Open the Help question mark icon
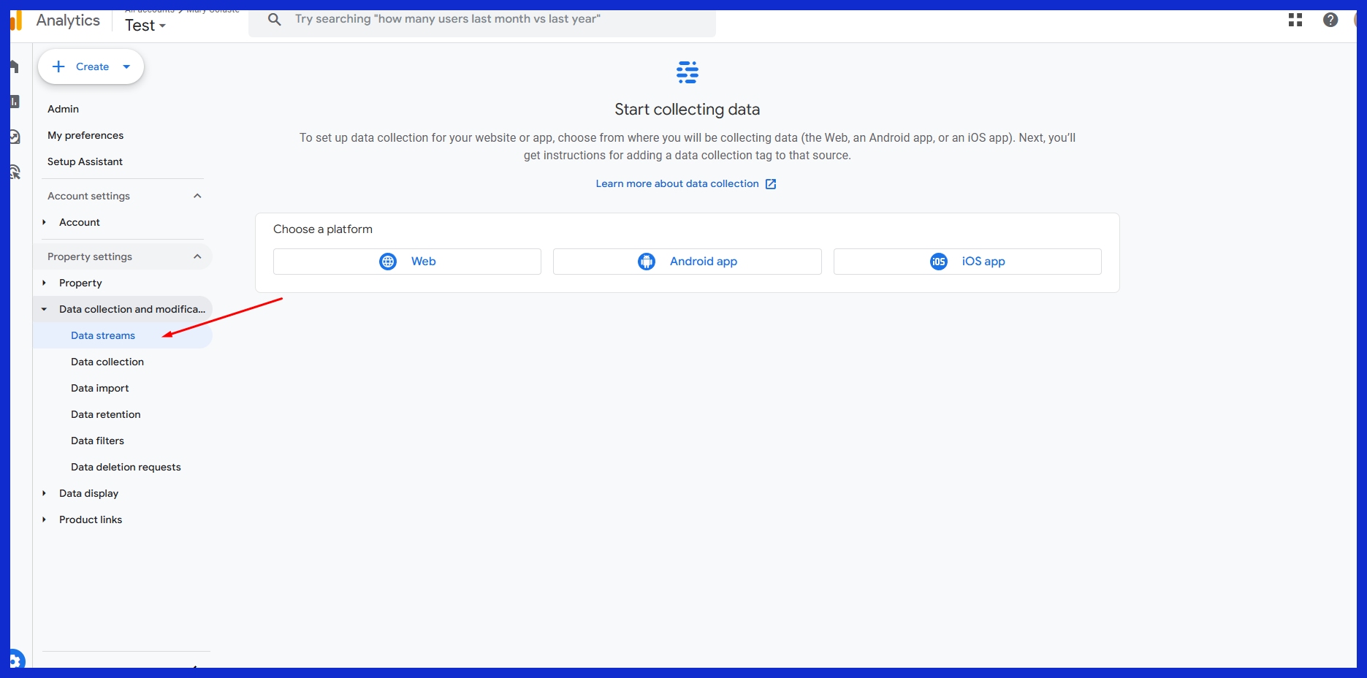The image size is (1367, 678). click(x=1330, y=20)
